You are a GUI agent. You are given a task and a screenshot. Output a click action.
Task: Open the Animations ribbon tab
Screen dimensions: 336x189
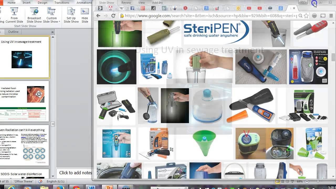[84, 3]
